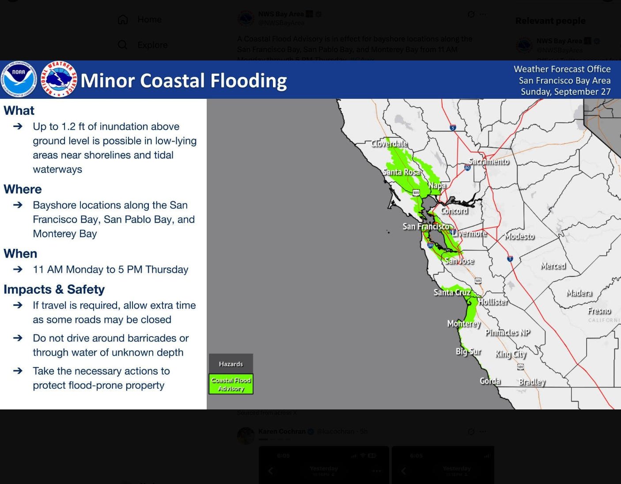
Task: Open Karen Cochran's profile avatar
Action: (246, 435)
